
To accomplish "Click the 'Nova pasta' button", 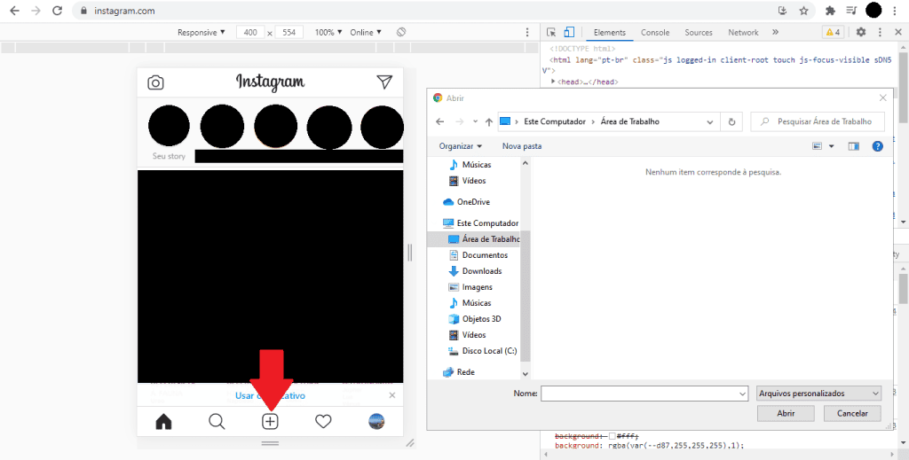I will [x=522, y=146].
